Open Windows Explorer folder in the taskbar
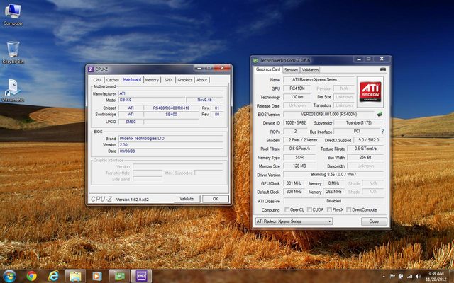The height and width of the screenshot is (283, 454). (75, 276)
